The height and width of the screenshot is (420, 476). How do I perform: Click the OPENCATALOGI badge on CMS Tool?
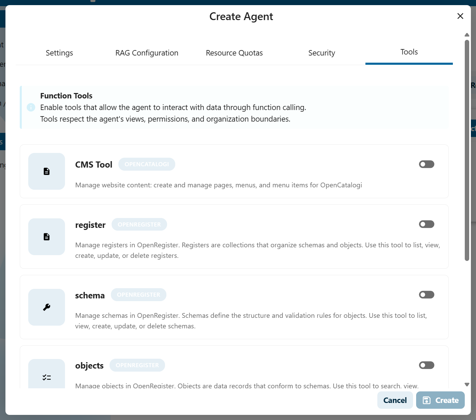pyautogui.click(x=147, y=164)
